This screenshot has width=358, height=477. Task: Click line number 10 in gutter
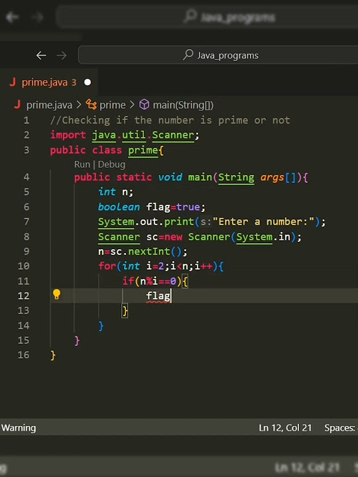[x=23, y=266]
